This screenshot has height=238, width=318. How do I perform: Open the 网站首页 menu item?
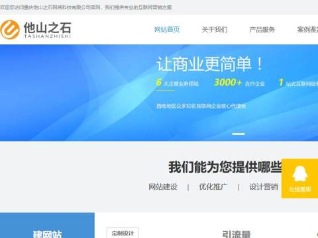[x=167, y=29]
